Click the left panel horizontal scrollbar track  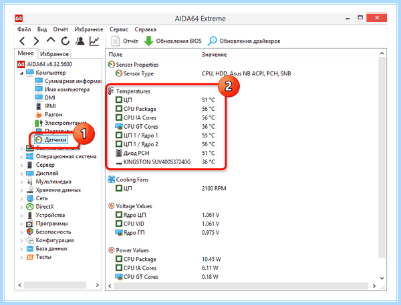55,285
